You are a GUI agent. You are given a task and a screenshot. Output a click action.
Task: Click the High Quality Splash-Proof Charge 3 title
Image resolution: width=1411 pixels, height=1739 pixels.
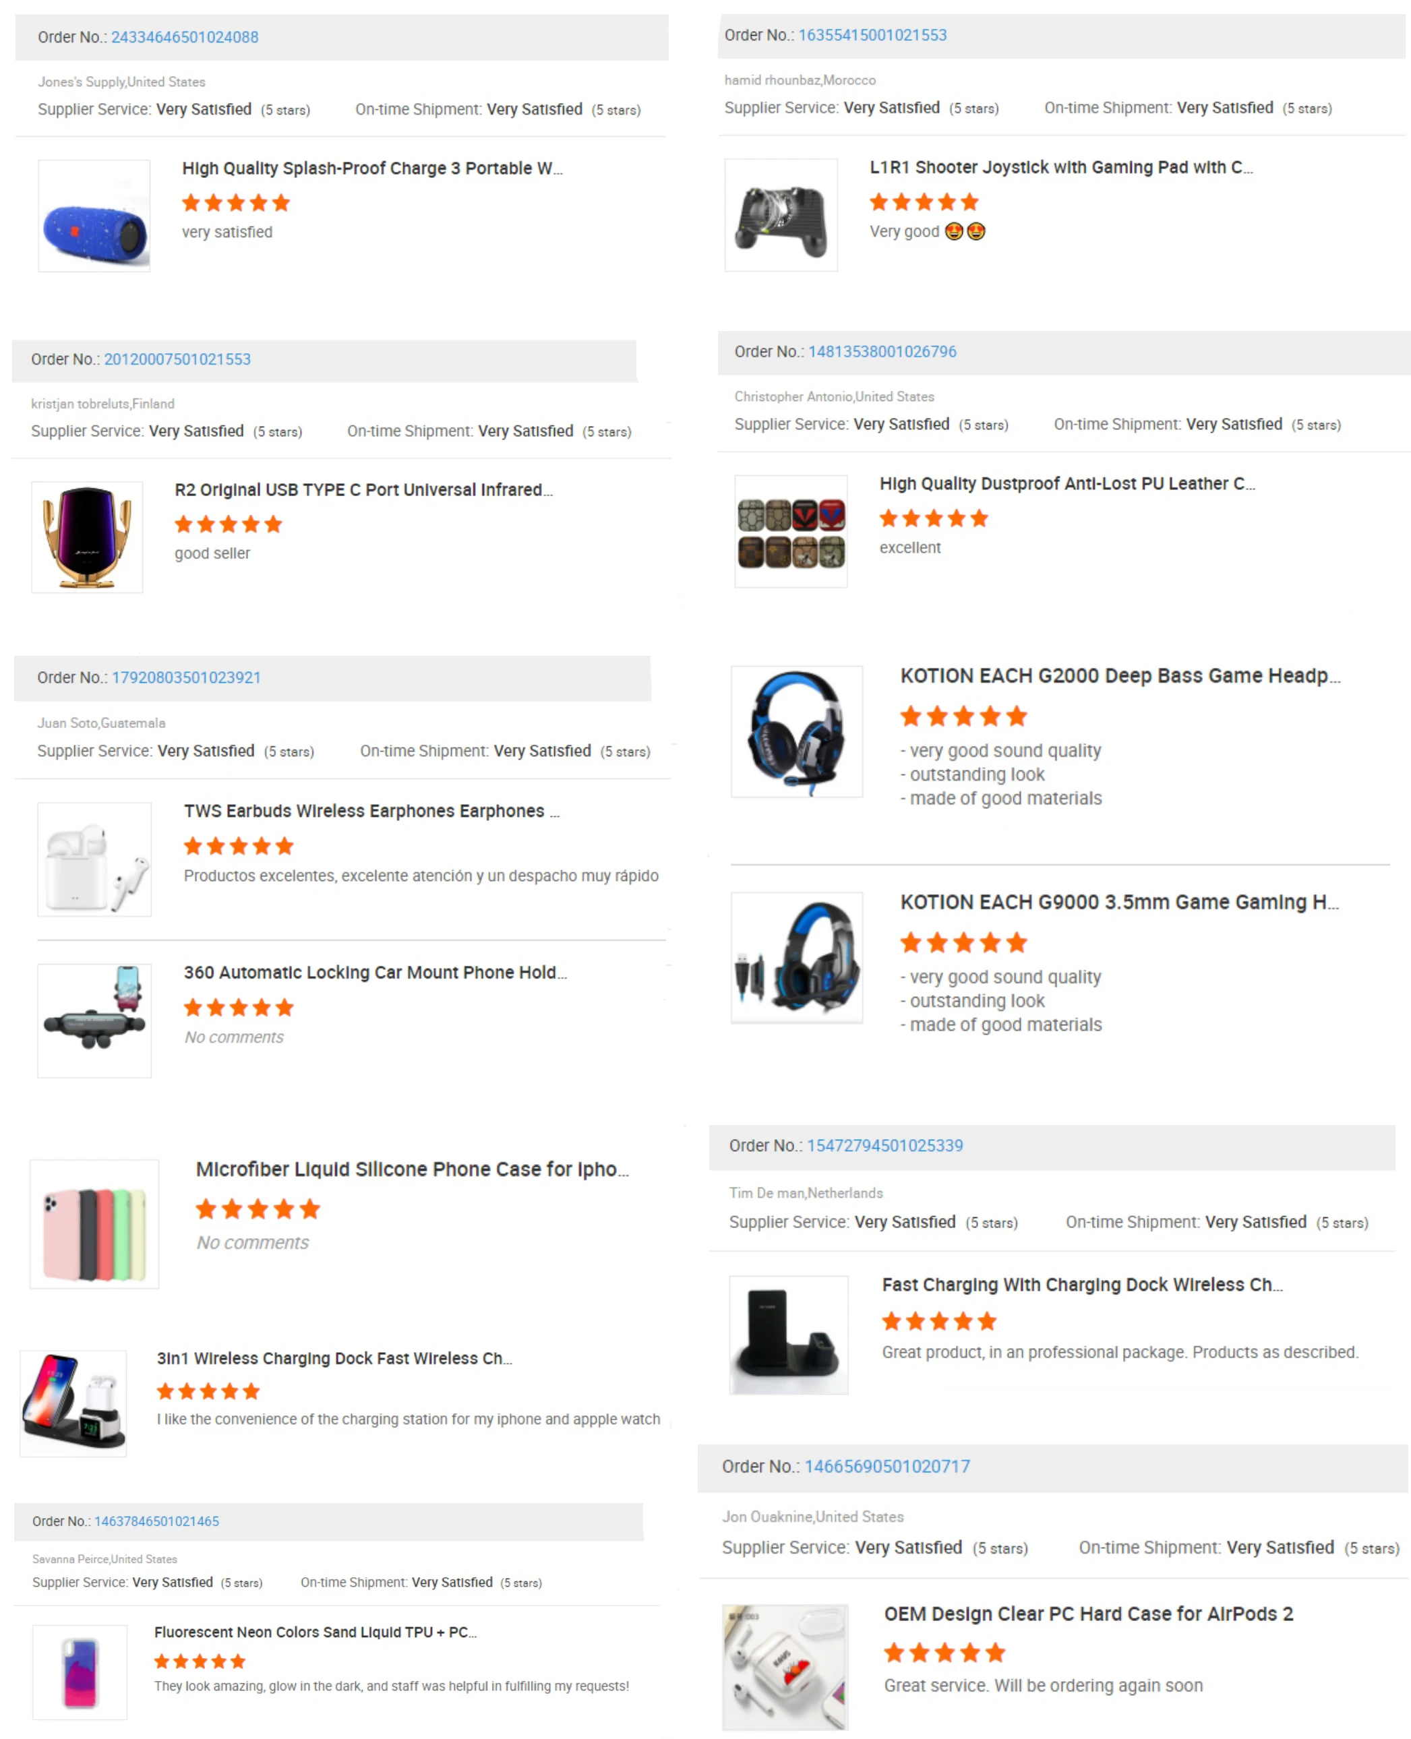pos(372,169)
